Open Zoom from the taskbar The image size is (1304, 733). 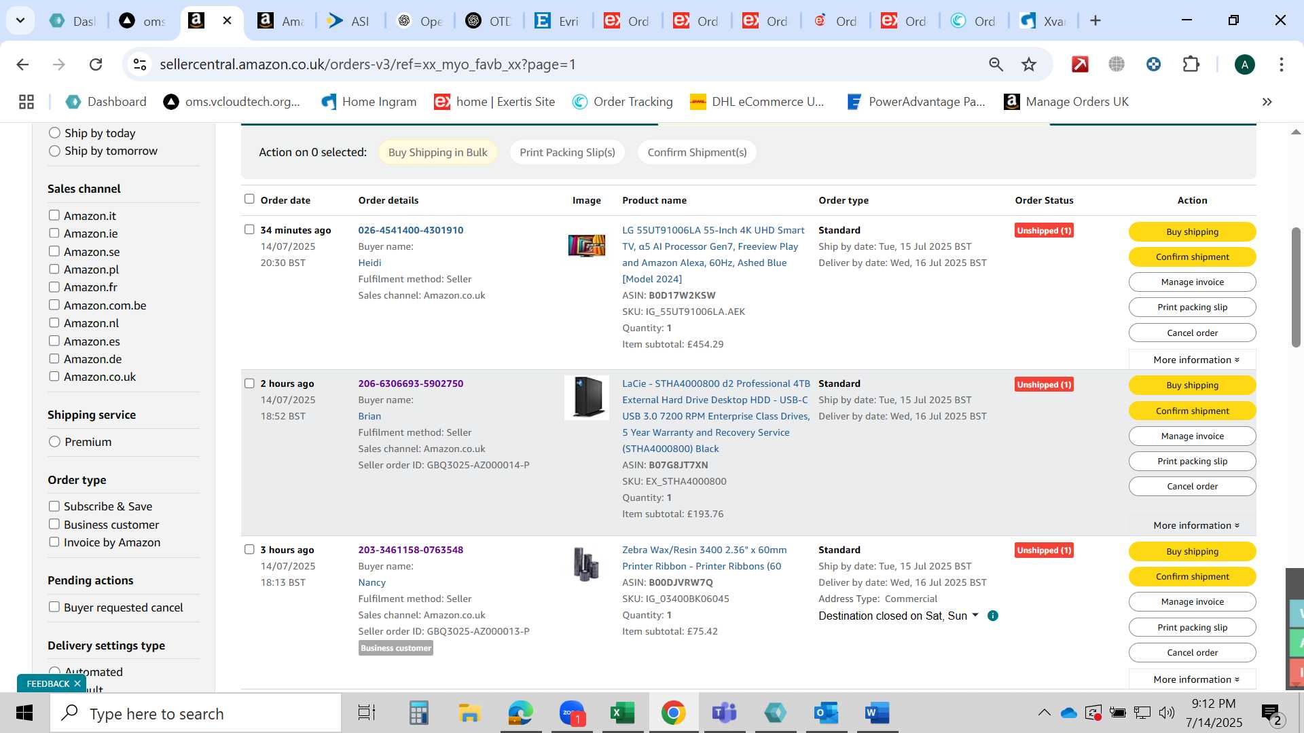pos(572,713)
